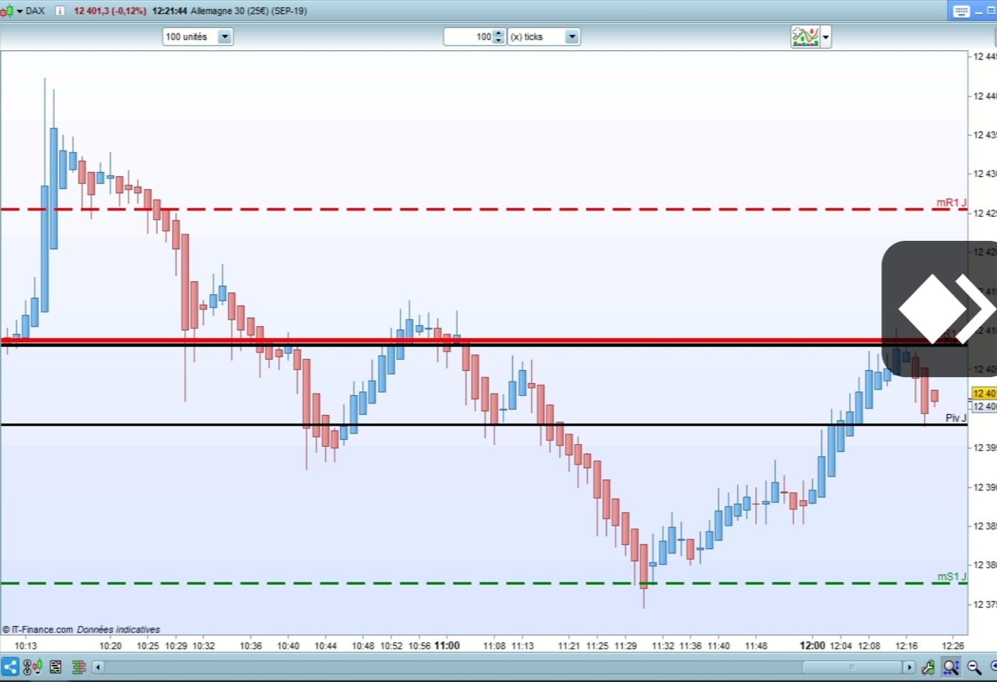
Task: Click the mR1 J resistance line label
Action: (x=951, y=202)
